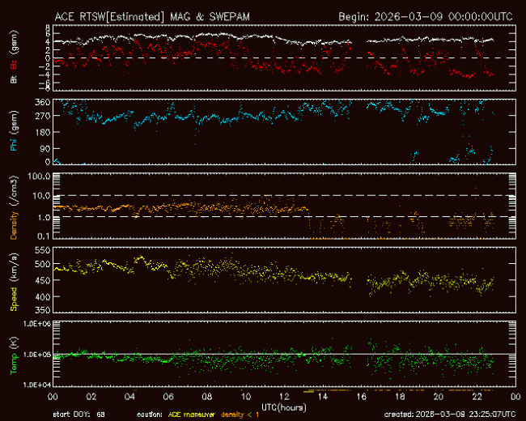Click the "550" tick on the Speed axis
The height and width of the screenshot is (421, 526).
43,250
